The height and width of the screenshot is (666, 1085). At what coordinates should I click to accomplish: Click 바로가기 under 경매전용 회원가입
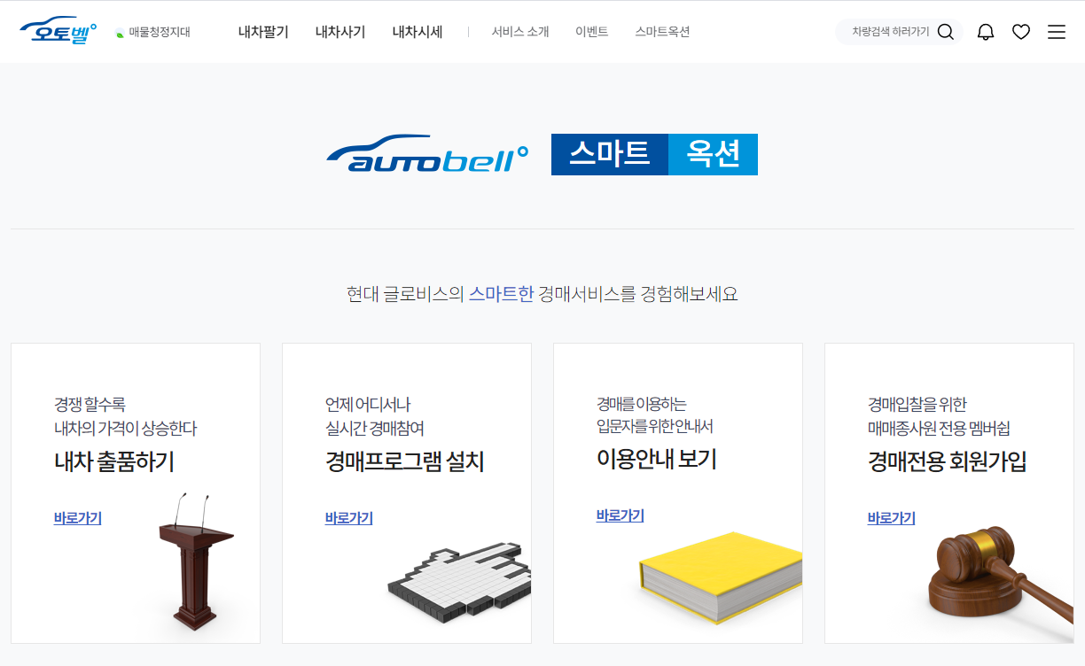(x=890, y=518)
